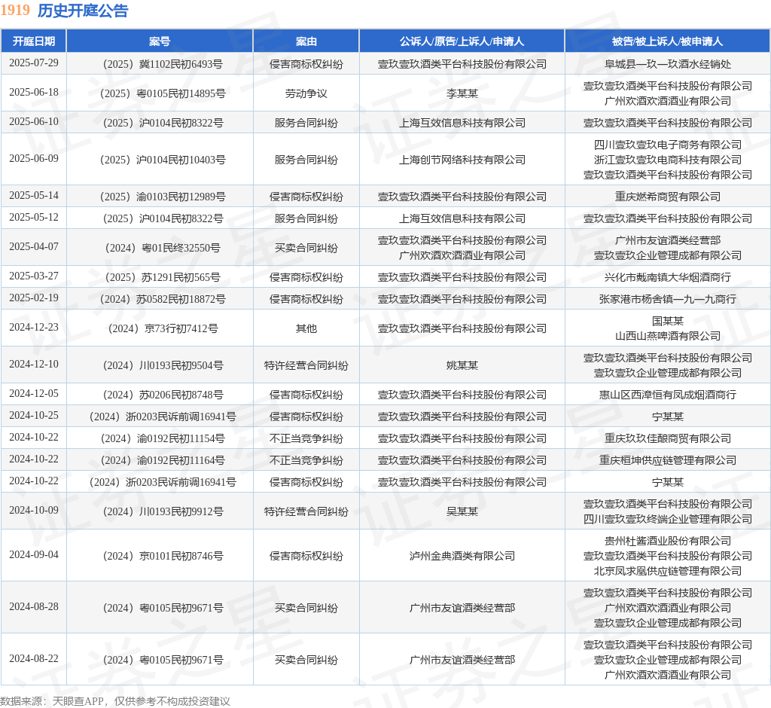The height and width of the screenshot is (708, 771).
Task: Click plaintiff 上海创节网络科技有限公司
Action: [462, 160]
